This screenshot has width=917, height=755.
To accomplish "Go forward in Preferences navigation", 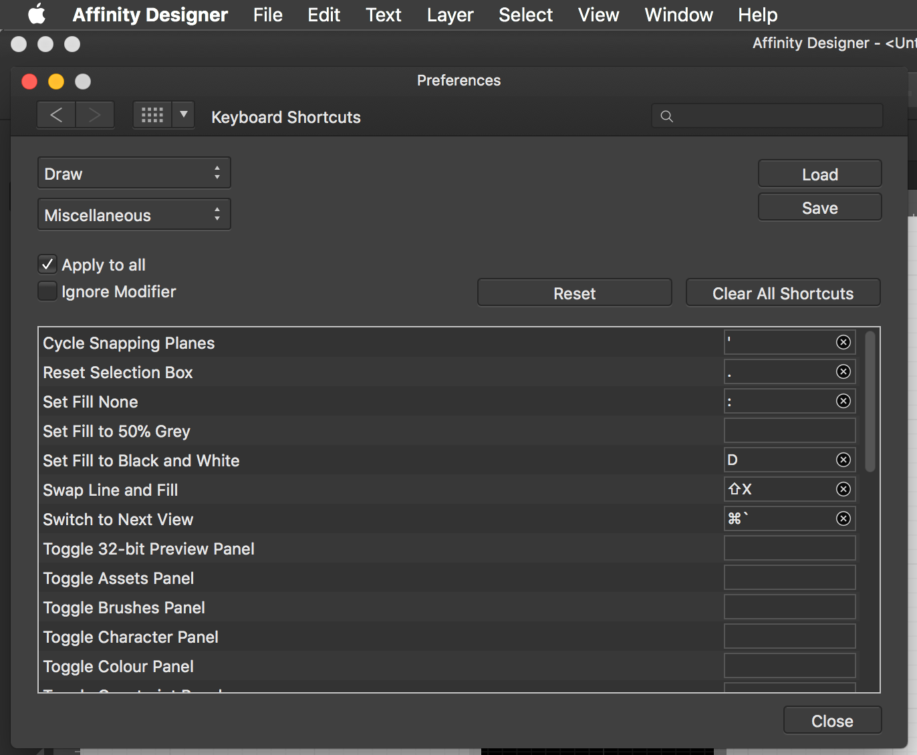I will coord(95,115).
